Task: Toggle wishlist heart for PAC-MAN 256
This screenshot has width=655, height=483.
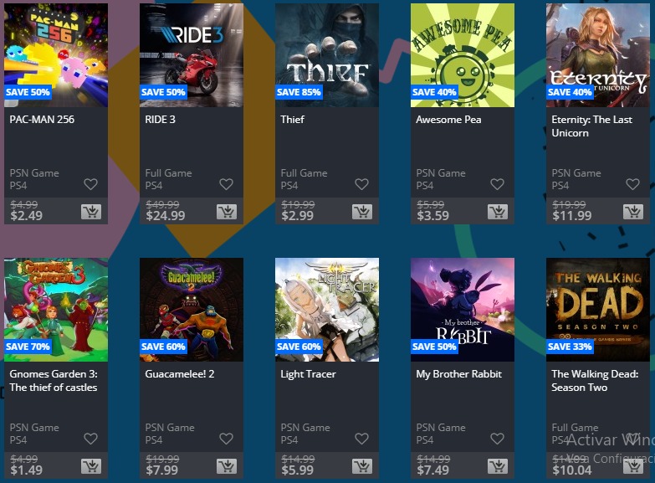Action: pyautogui.click(x=90, y=184)
